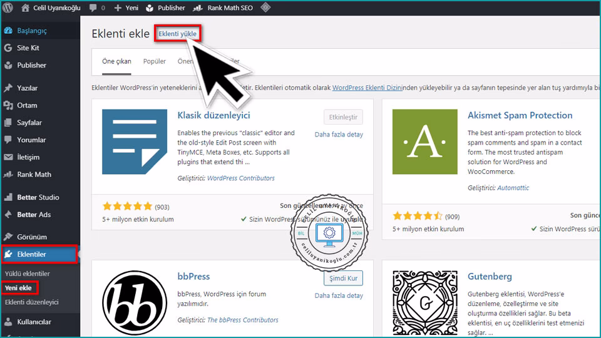Viewport: 601px width, 338px height.
Task: Click the Eklenti yükle button
Action: point(177,34)
